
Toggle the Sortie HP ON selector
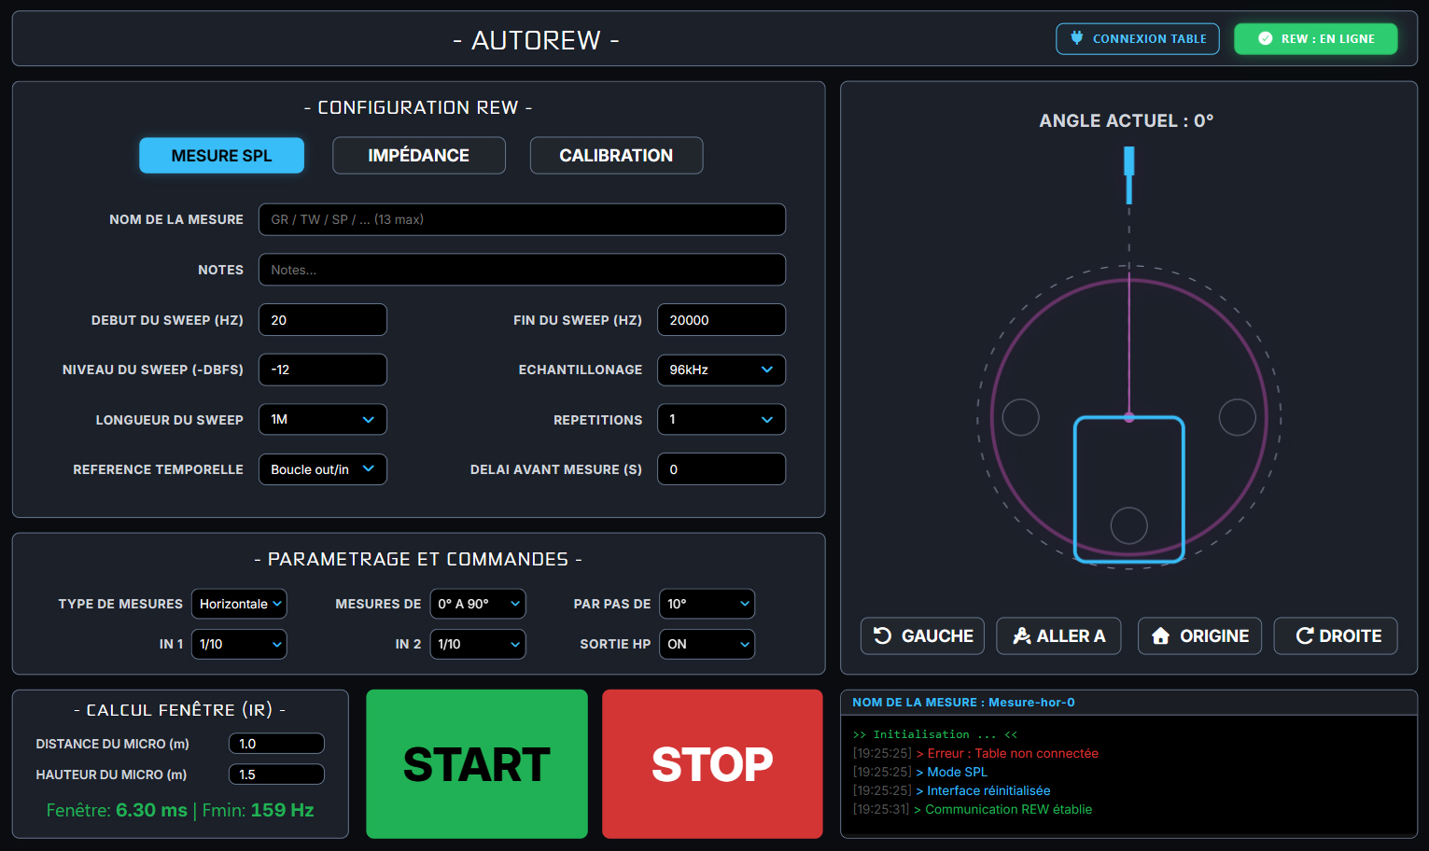(707, 644)
